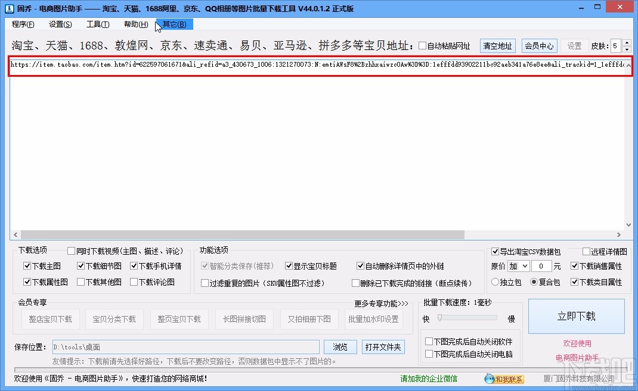Screen dimensions: 638x391
Task: Click 打开文件夹 button
Action: click(x=383, y=347)
